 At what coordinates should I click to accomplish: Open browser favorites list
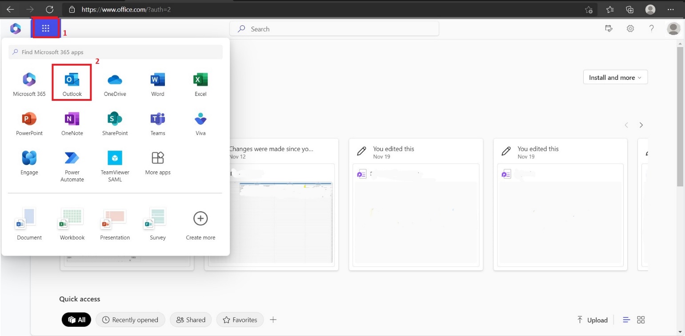[610, 9]
